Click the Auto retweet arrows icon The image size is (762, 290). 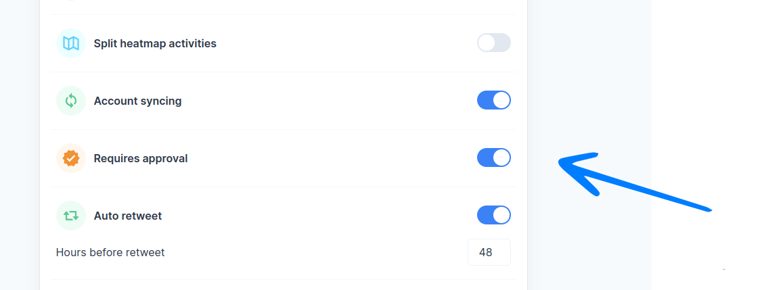[x=71, y=216]
